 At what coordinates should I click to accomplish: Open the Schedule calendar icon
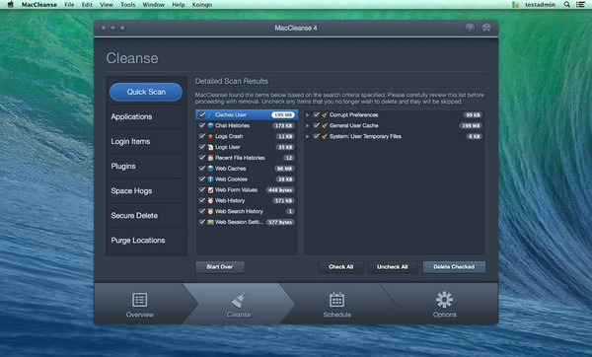click(336, 300)
